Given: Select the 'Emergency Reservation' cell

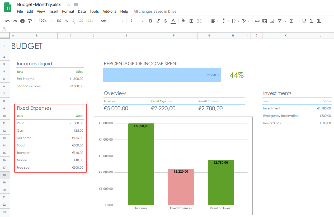Looking at the screenshot, I should point(286,116).
